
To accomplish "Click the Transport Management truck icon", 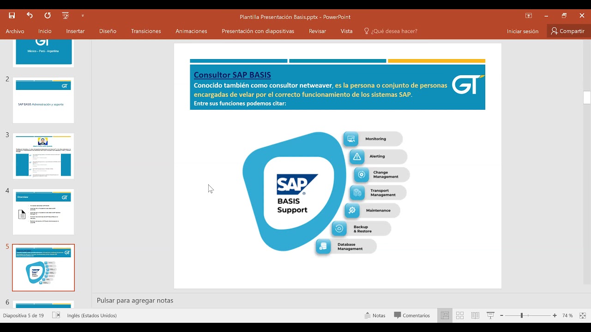I will coord(357,192).
